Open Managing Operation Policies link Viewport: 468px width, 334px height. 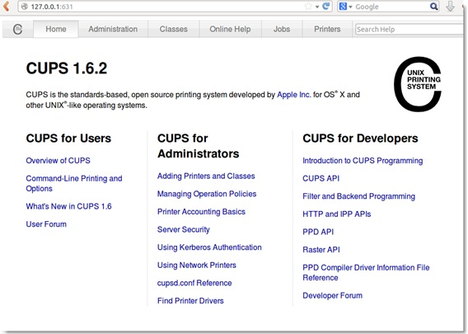[207, 194]
